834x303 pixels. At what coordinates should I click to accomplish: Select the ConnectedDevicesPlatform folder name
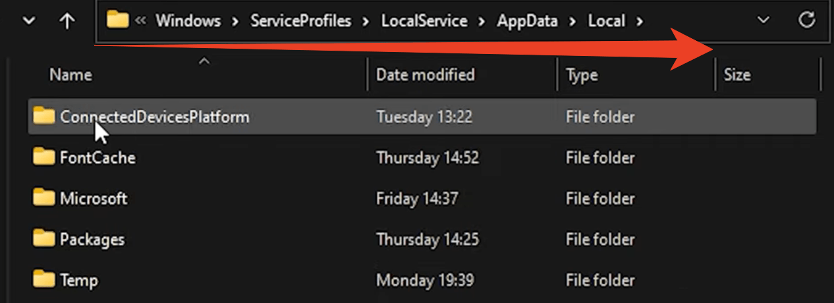point(155,117)
